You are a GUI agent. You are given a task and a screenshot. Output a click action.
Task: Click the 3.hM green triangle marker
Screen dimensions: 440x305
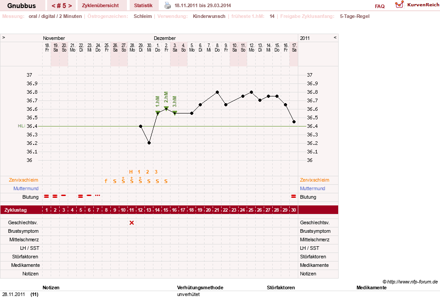[x=175, y=113]
